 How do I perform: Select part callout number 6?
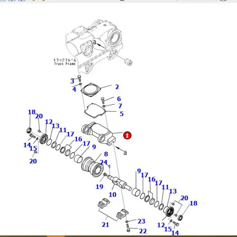pyautogui.click(x=119, y=99)
